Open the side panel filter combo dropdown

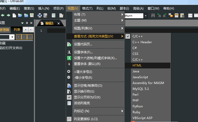[x=12, y=37]
